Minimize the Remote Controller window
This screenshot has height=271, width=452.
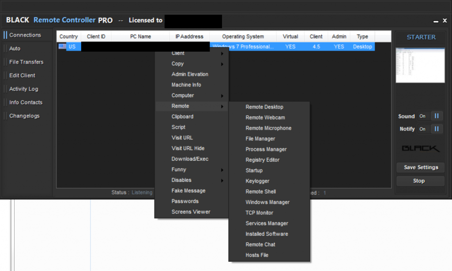click(x=436, y=21)
